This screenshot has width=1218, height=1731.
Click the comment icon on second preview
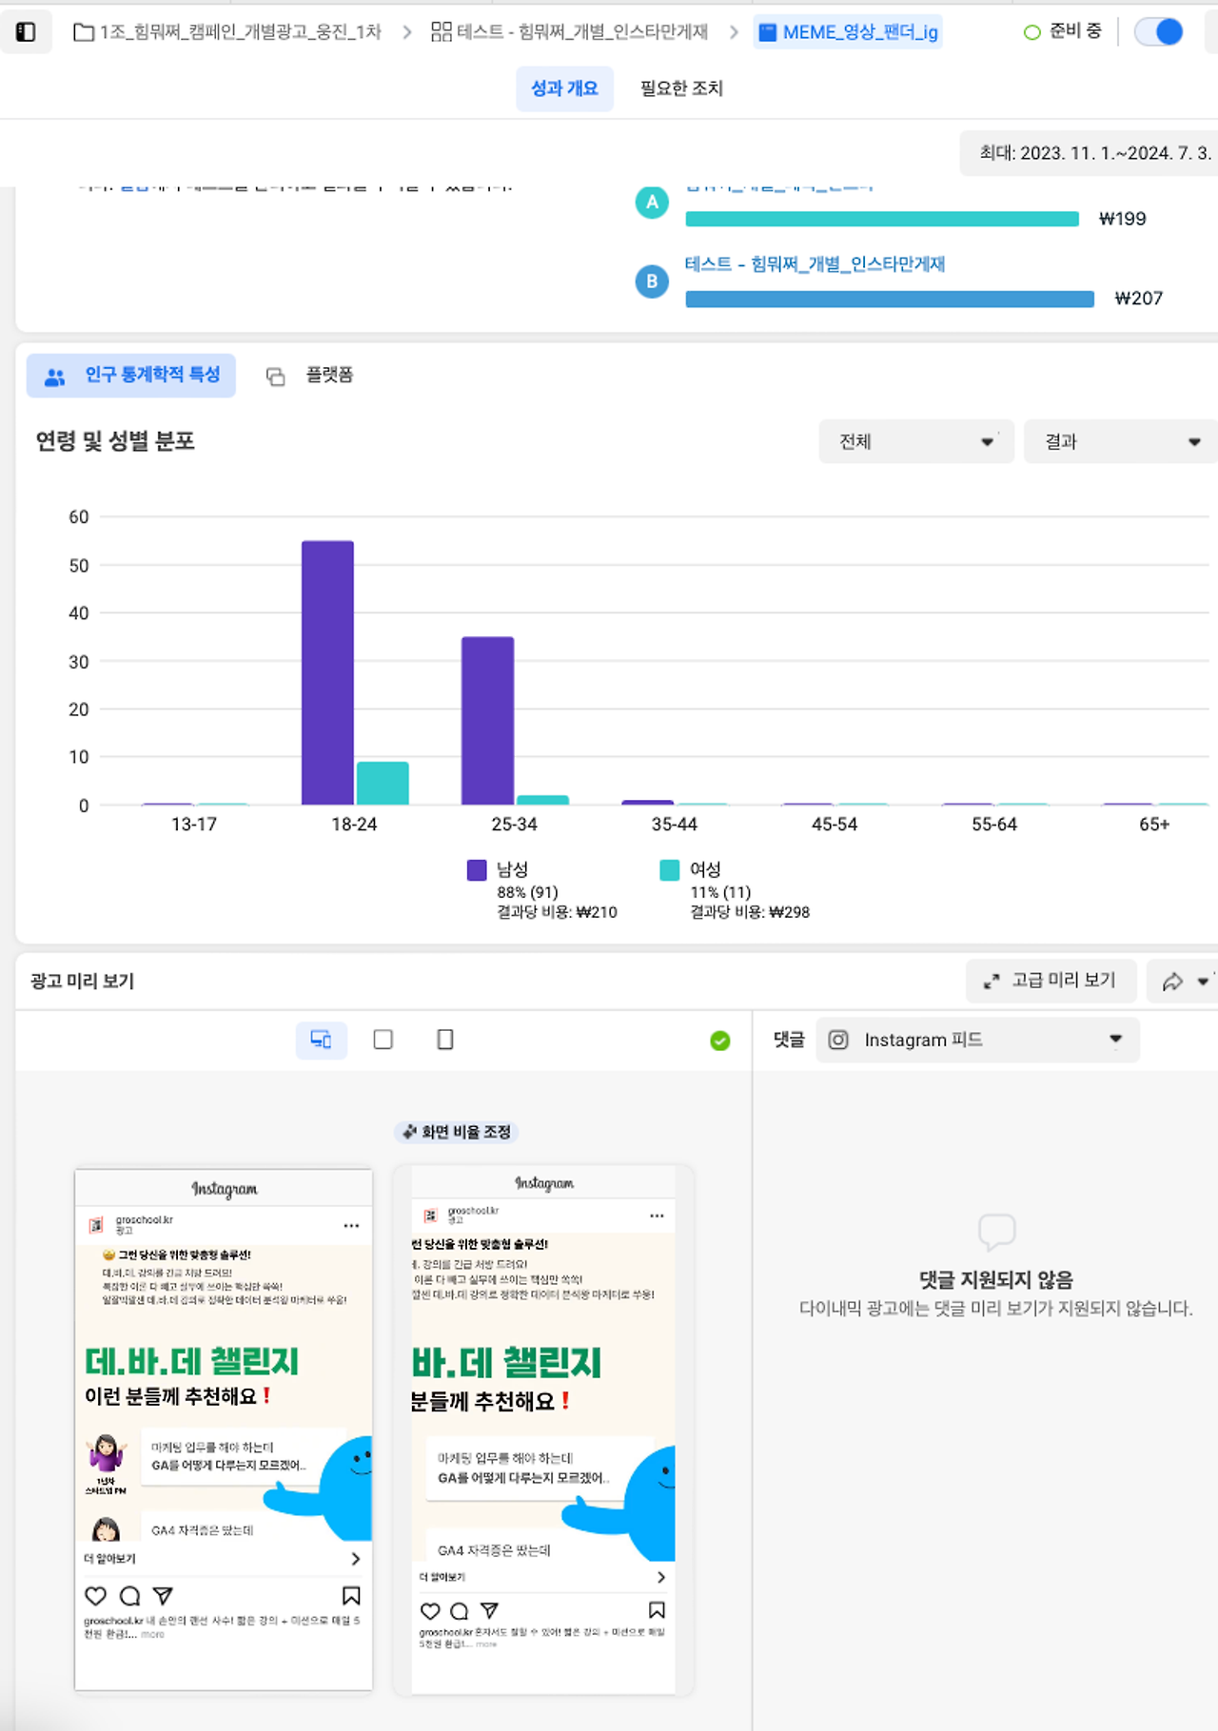(460, 1610)
